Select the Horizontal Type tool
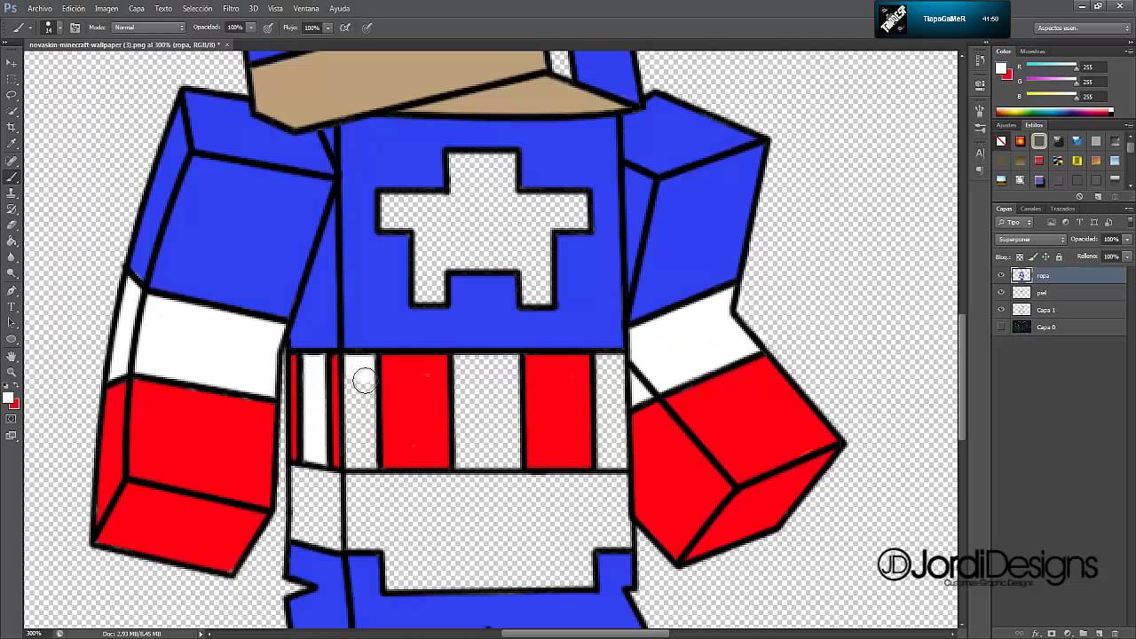This screenshot has width=1136, height=639. tap(12, 307)
